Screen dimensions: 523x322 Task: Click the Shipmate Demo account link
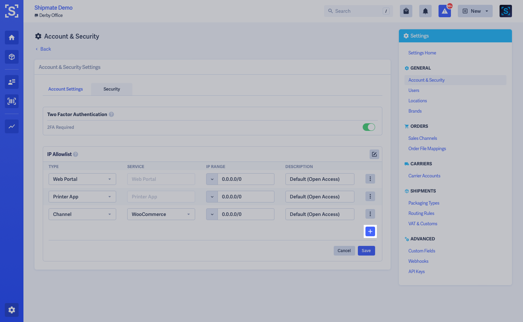(x=53, y=8)
